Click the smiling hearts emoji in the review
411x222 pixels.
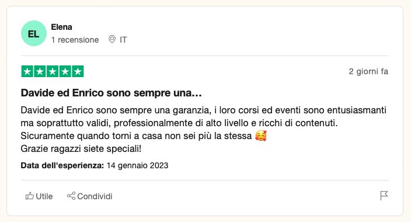point(261,136)
